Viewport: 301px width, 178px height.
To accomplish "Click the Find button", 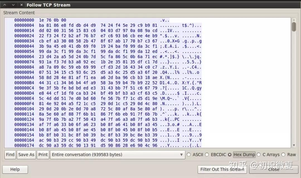I will click(10, 154).
